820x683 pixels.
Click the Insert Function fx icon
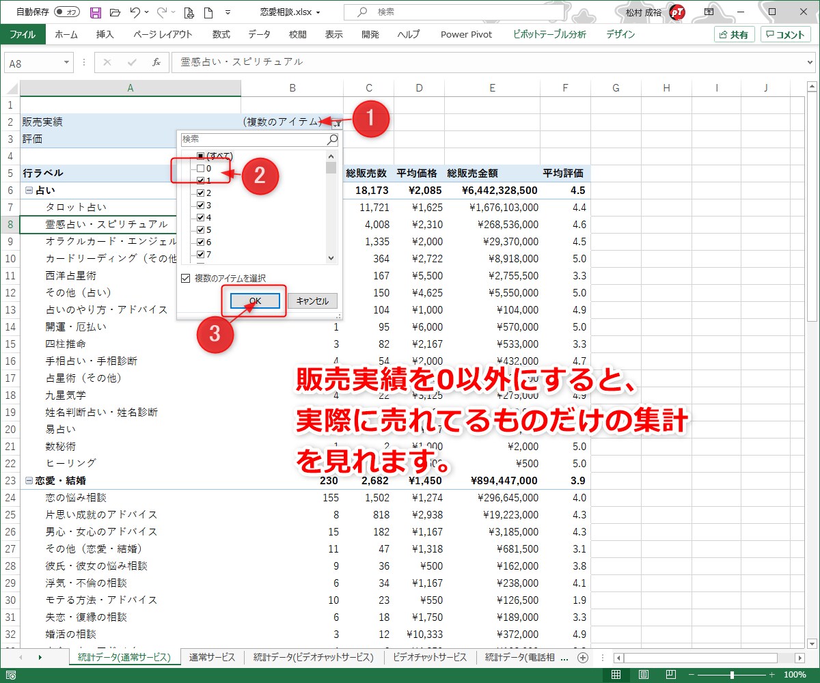156,62
